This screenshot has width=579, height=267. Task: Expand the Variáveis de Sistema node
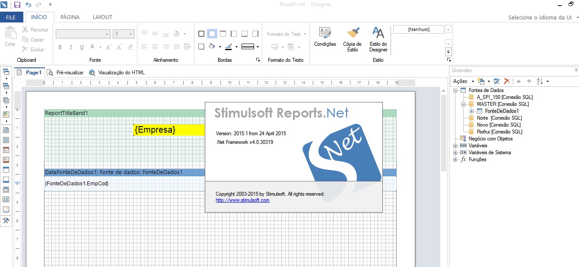[455, 153]
